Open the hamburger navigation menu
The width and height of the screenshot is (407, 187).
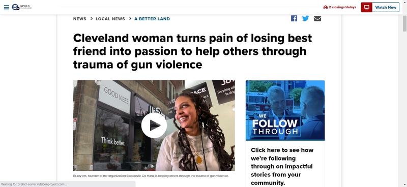7,7
